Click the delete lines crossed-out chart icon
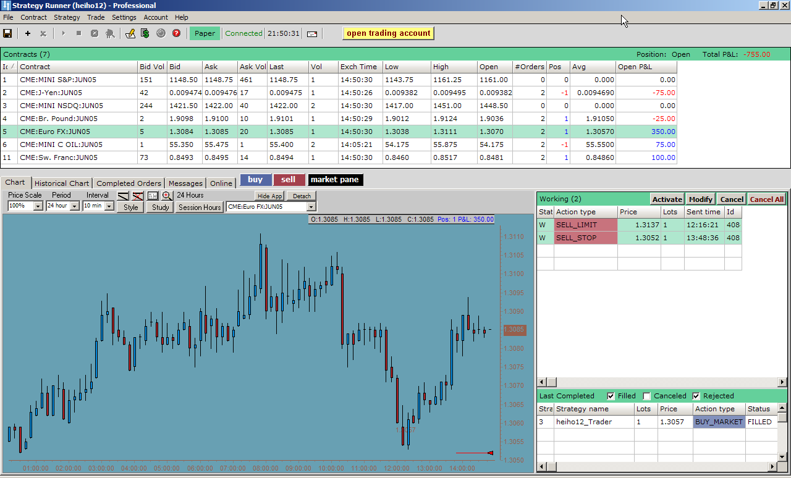 pyautogui.click(x=138, y=196)
